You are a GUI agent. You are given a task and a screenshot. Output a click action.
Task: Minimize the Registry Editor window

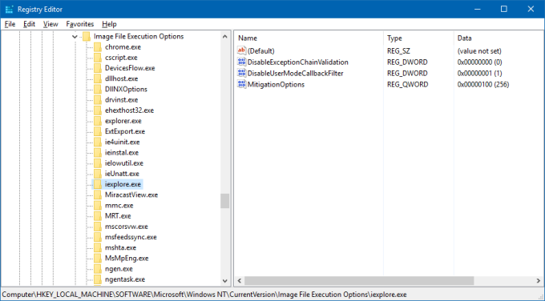(x=477, y=9)
